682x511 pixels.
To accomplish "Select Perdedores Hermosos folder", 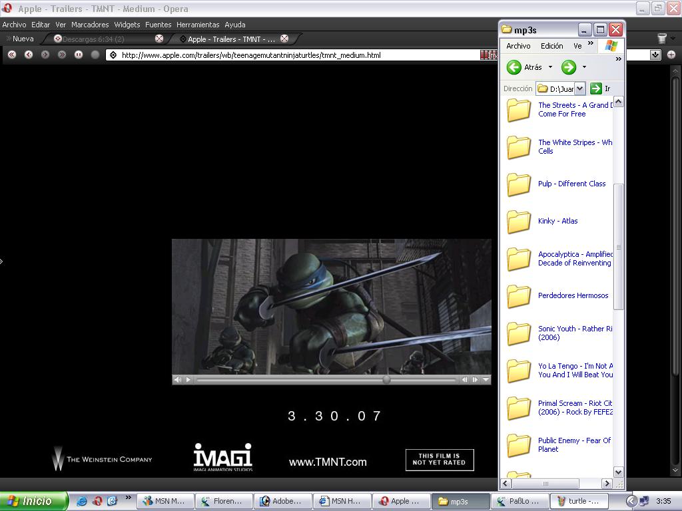I will click(557, 295).
